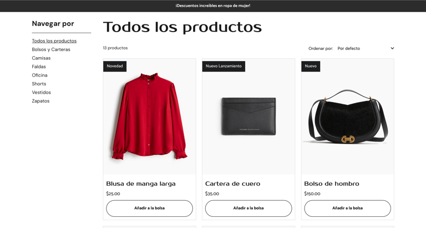
Task: Browse the Bolsos y Carteras category
Action: click(x=51, y=49)
